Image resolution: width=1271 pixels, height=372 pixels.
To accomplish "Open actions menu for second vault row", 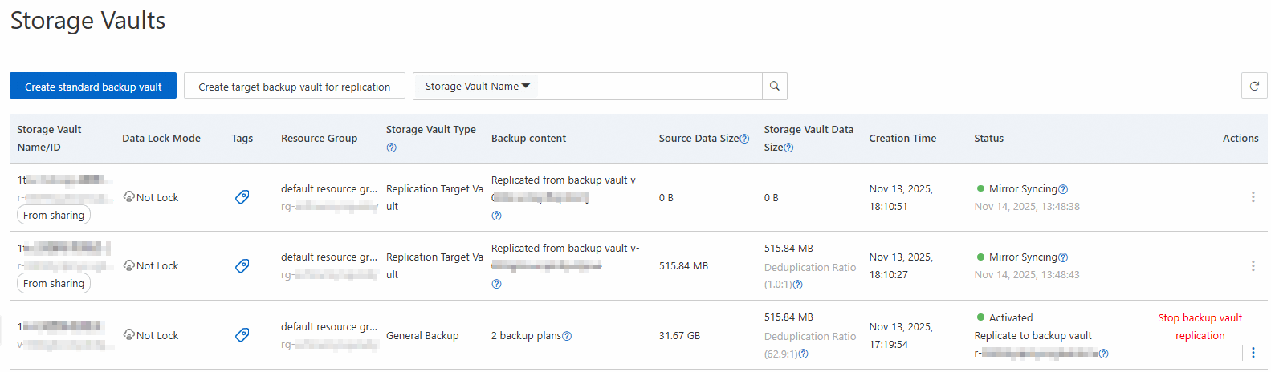I will click(1253, 265).
